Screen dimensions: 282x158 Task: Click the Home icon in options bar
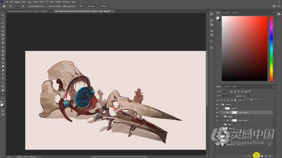(x=4, y=6)
